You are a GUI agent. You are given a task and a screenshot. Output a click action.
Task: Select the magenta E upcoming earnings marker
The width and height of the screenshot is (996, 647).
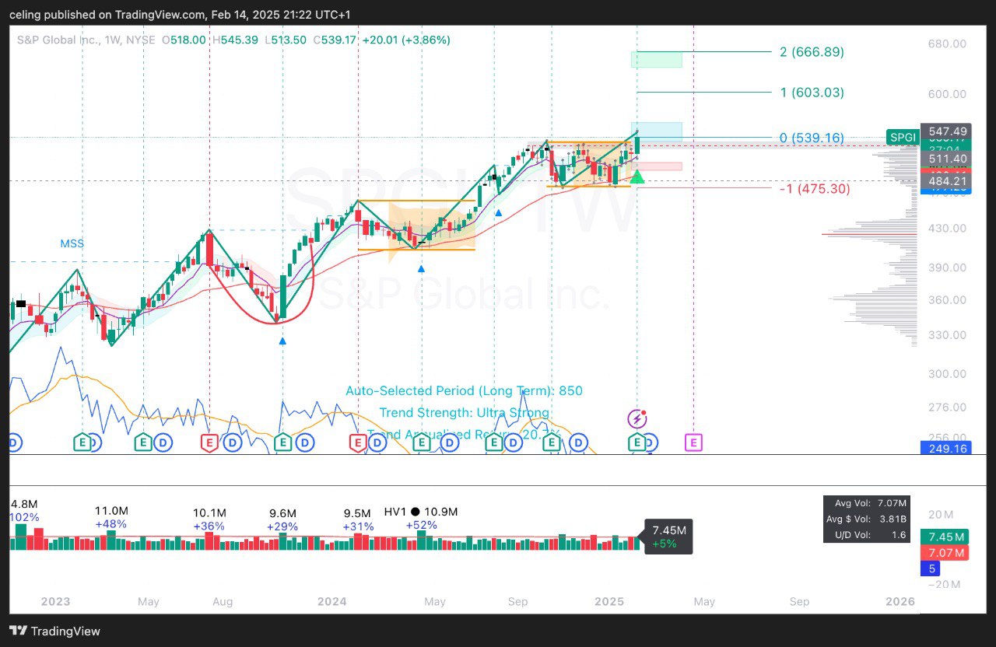(693, 442)
